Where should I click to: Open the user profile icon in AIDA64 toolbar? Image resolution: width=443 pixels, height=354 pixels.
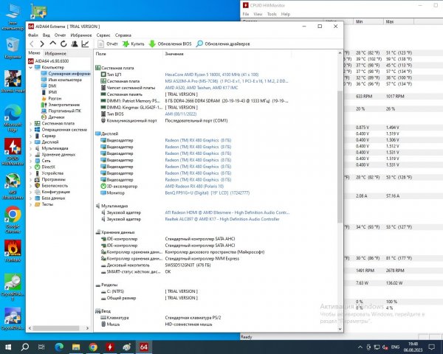pos(73,44)
